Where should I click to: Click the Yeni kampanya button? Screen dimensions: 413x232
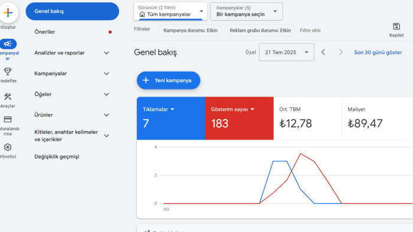click(168, 81)
